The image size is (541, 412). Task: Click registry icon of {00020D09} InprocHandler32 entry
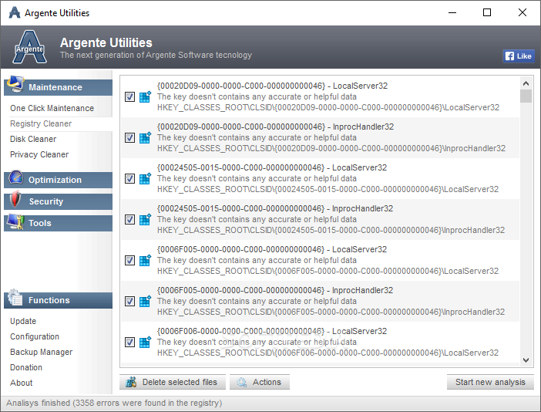click(x=145, y=137)
